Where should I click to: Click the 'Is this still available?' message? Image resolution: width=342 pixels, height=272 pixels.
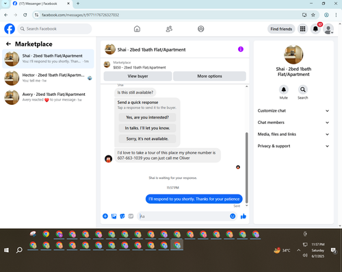pyautogui.click(x=135, y=92)
